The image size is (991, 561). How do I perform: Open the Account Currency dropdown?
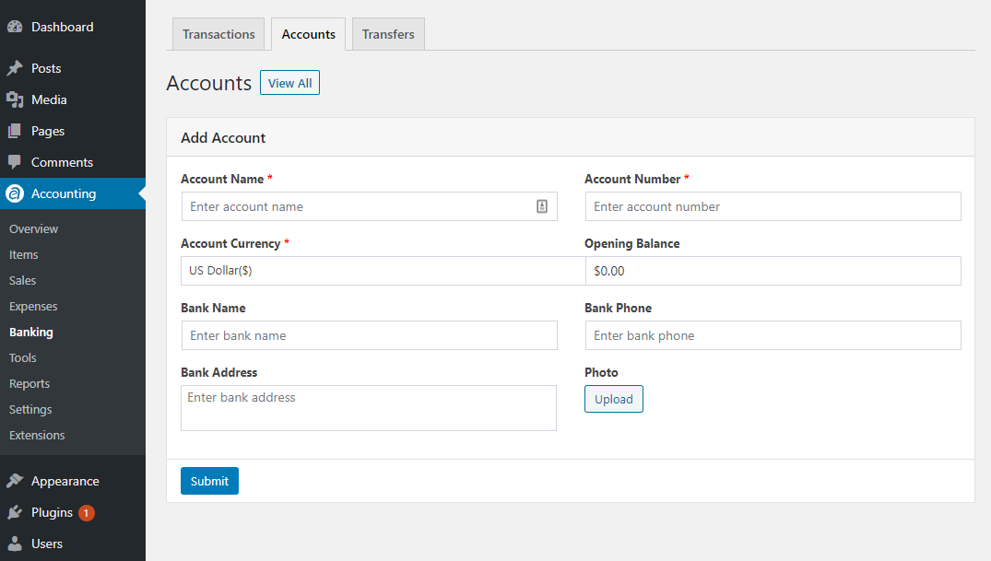tap(383, 271)
